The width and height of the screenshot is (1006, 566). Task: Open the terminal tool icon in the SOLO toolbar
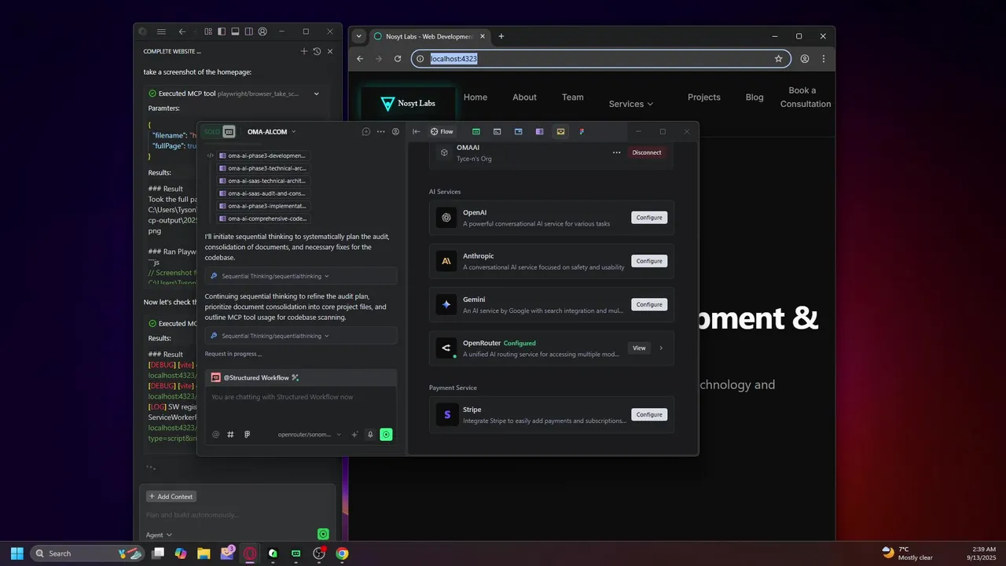[497, 131]
